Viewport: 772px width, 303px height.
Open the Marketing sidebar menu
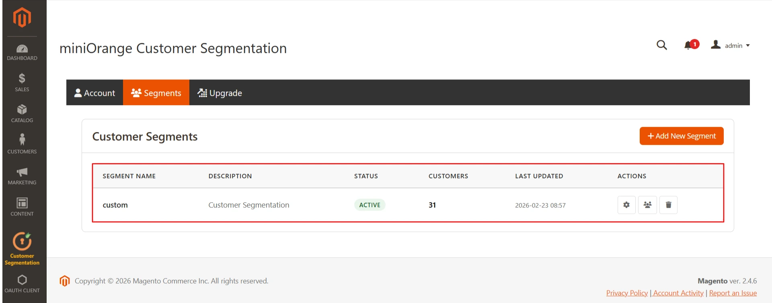tap(22, 176)
